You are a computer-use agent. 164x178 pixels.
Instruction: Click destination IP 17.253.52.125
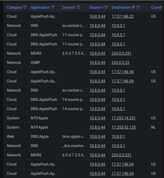[123, 127]
